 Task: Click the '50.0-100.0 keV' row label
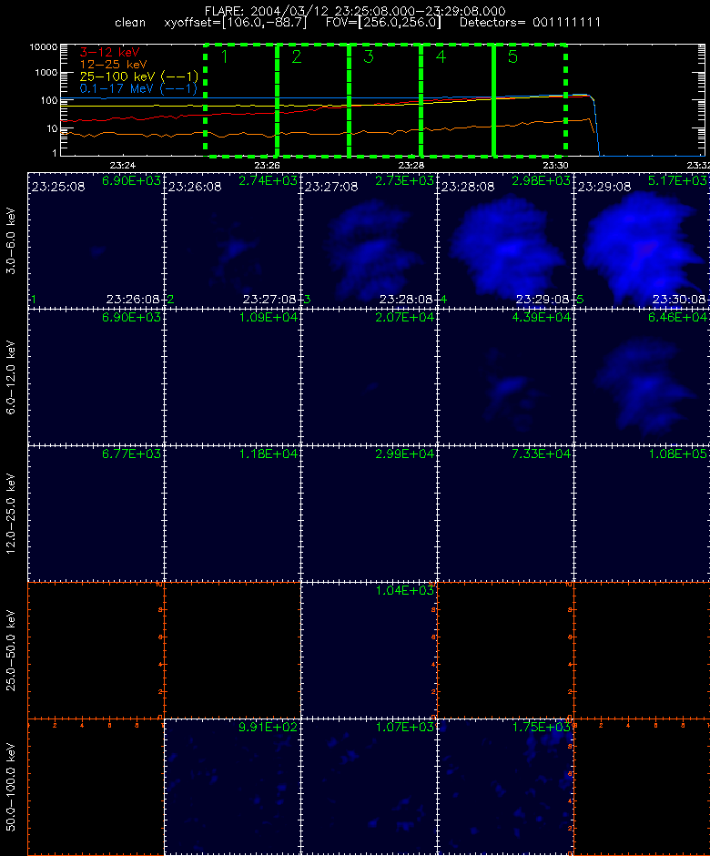point(11,787)
